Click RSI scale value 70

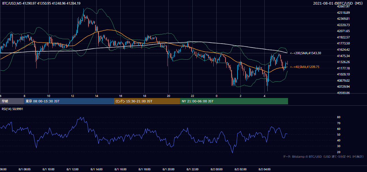(x=339, y=123)
